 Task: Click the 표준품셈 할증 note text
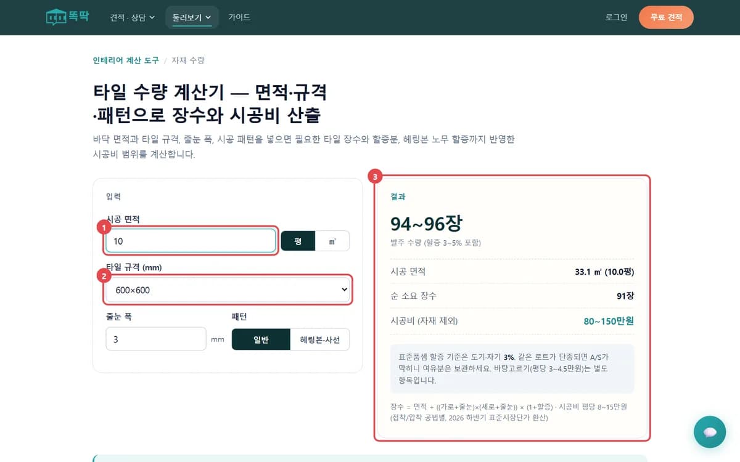[x=503, y=368]
